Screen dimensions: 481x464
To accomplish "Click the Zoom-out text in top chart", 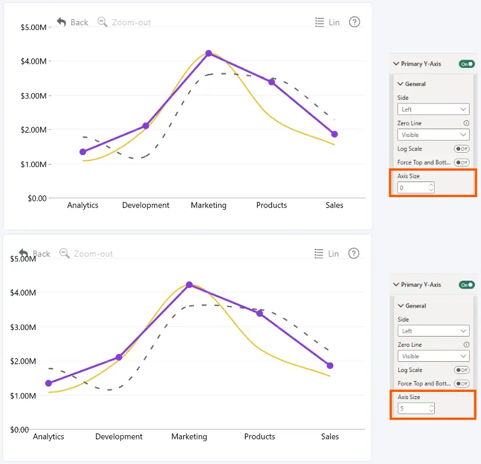I will click(x=132, y=22).
